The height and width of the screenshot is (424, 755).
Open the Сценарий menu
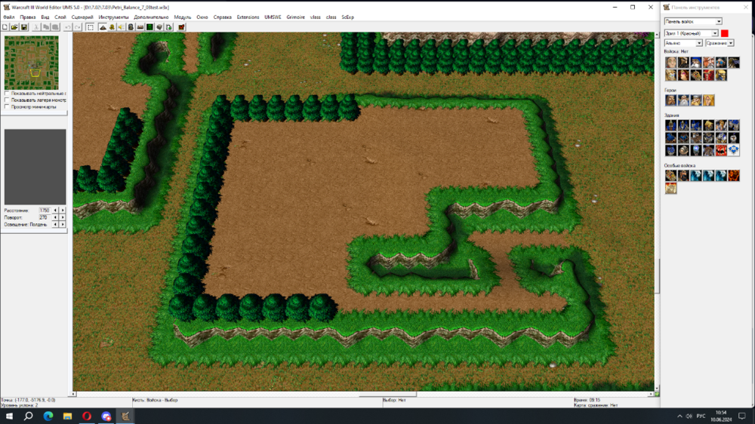tap(82, 17)
